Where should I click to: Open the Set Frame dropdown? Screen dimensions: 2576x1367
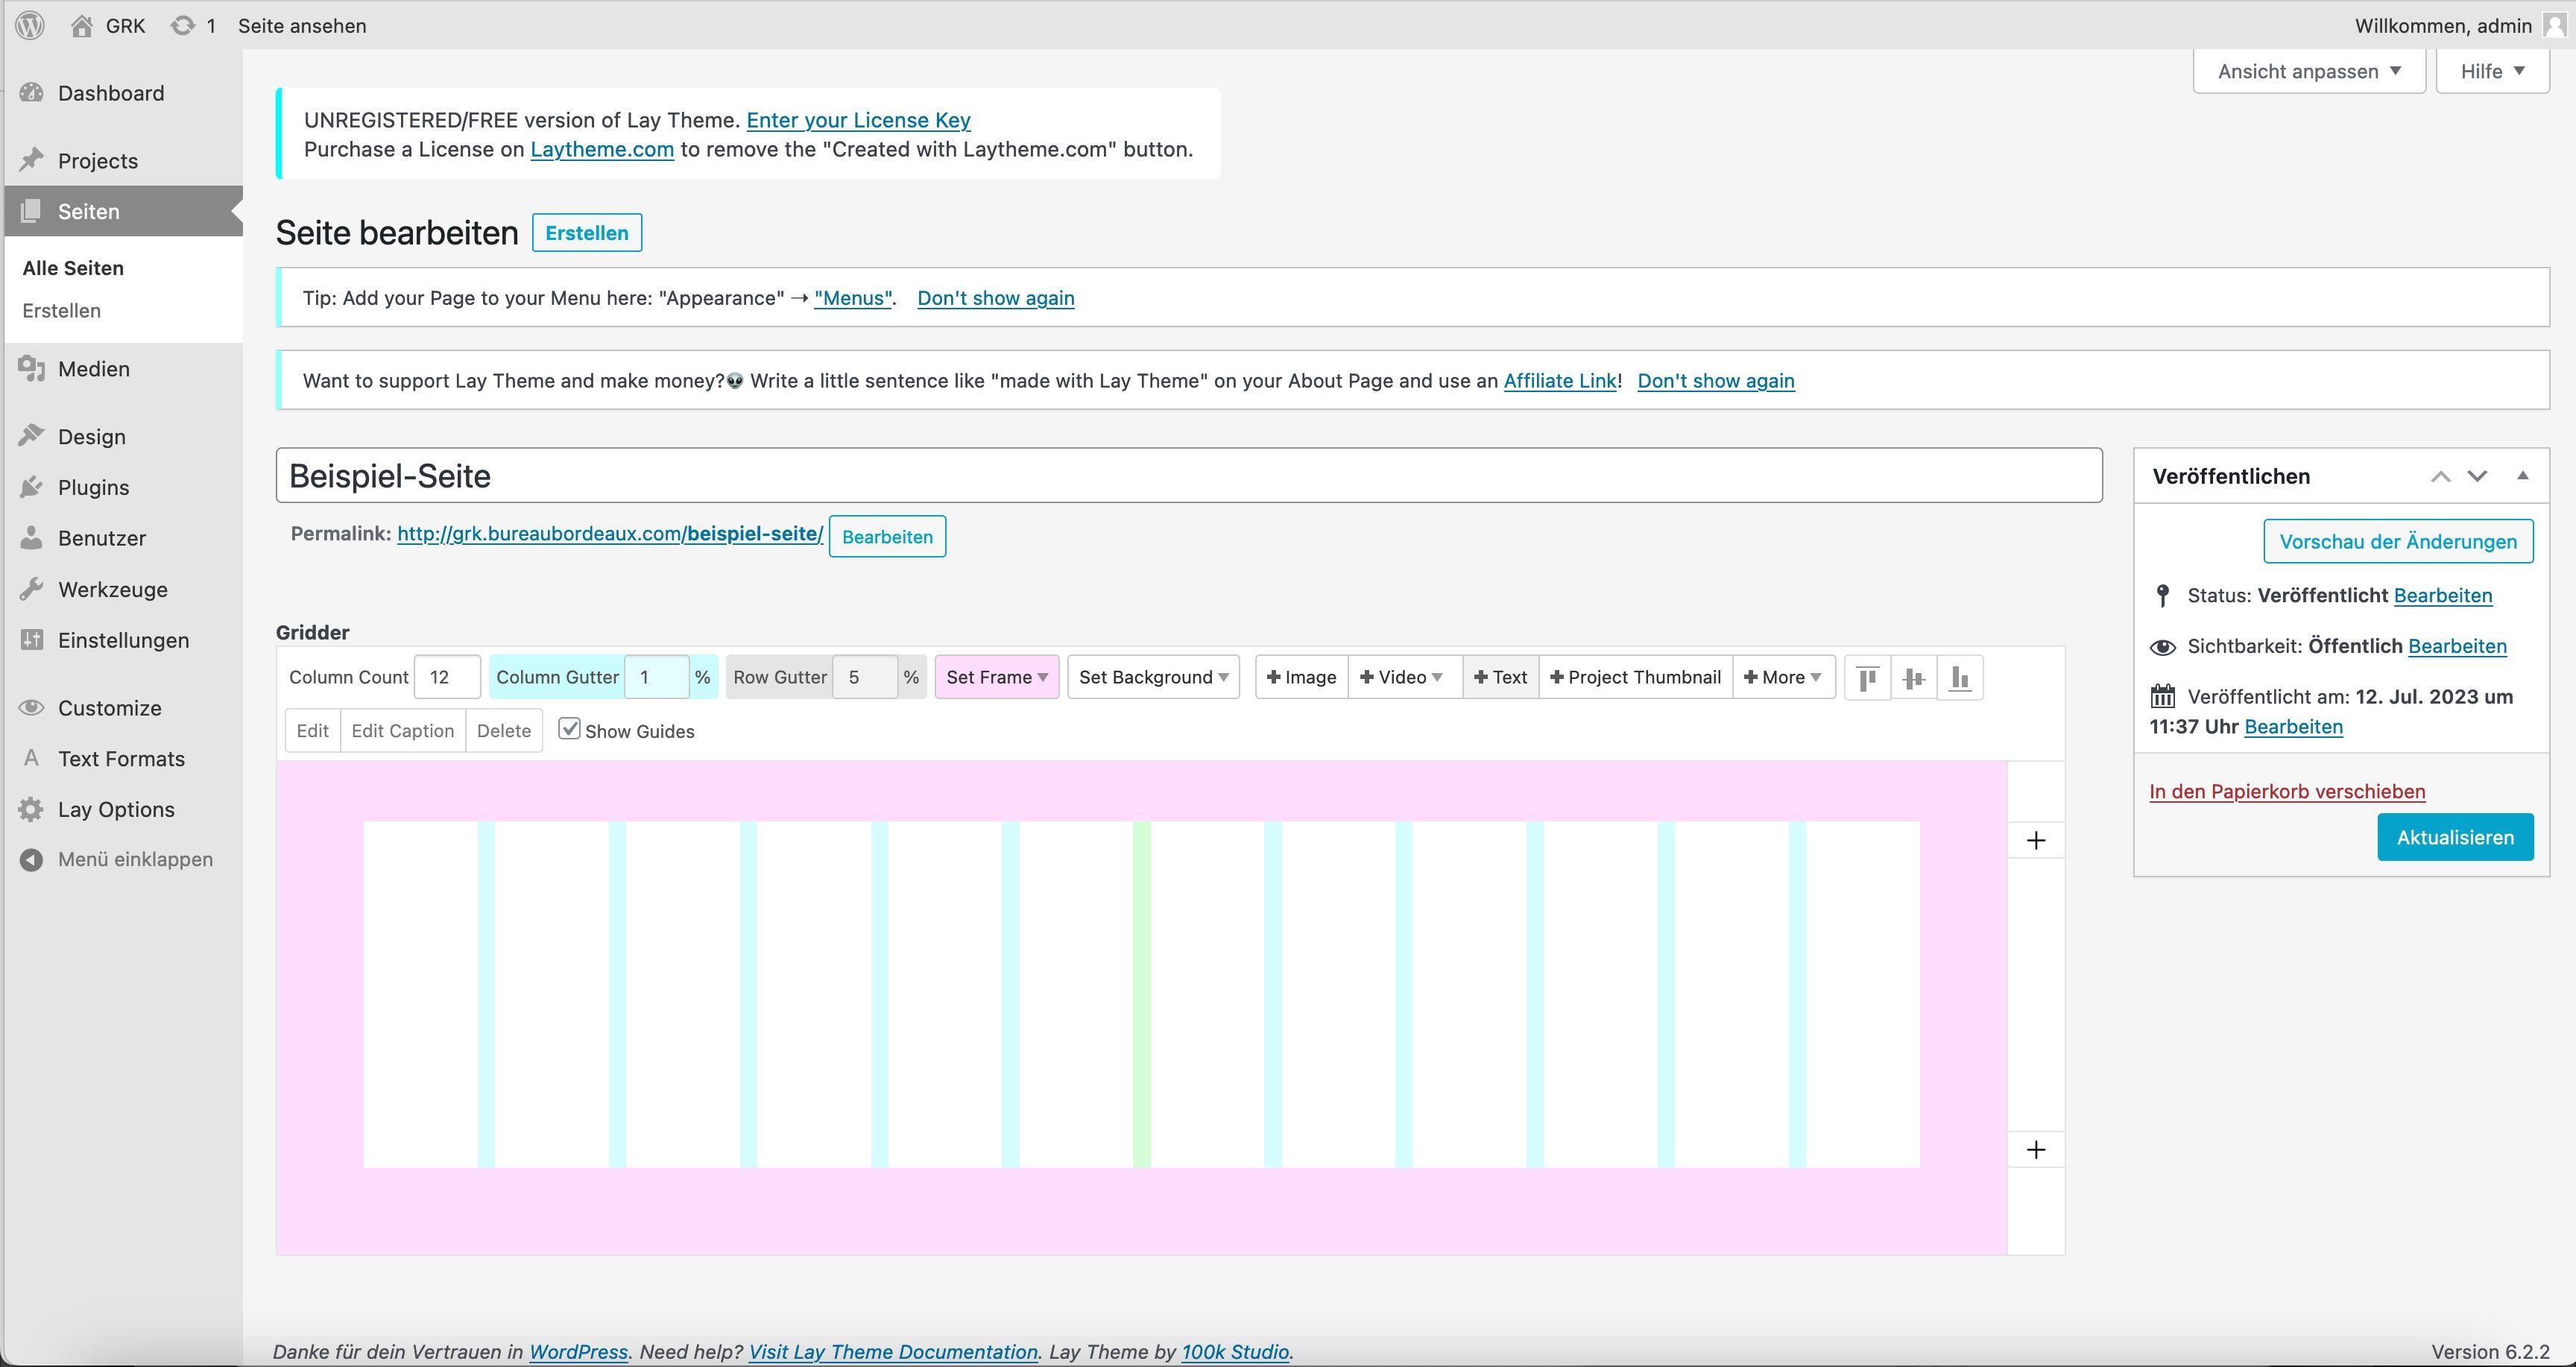coord(996,677)
